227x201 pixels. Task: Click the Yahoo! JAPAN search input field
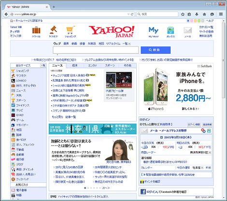coord(96,50)
